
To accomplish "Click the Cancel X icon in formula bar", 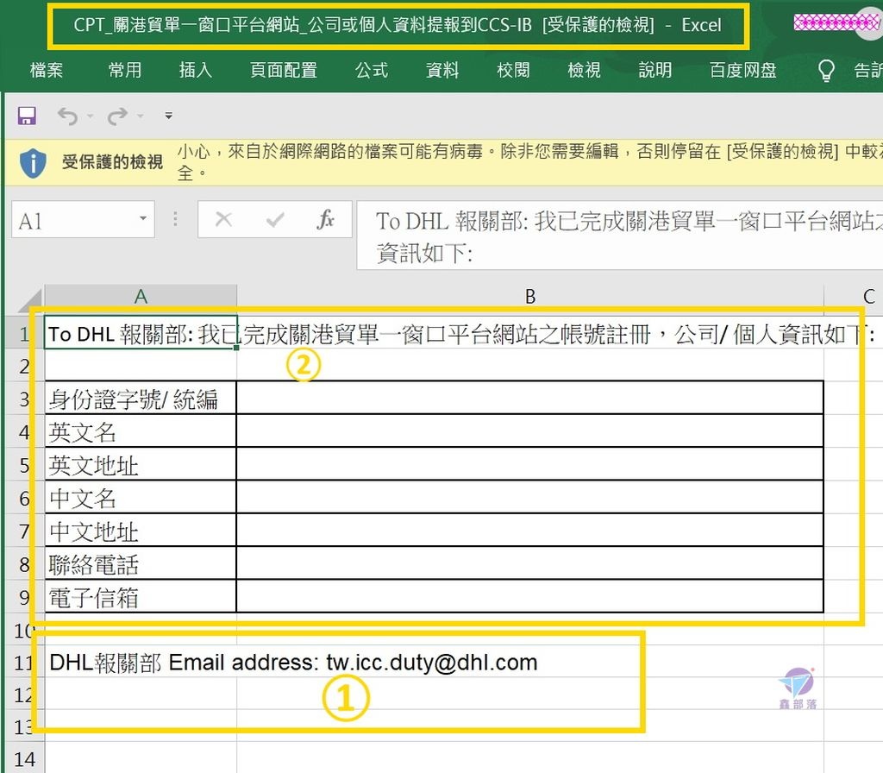I will coord(223,219).
